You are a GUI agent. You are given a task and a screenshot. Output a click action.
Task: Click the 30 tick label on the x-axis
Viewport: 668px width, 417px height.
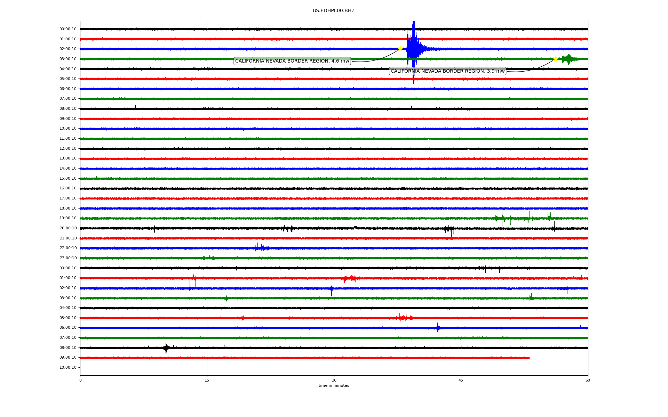tap(334, 380)
